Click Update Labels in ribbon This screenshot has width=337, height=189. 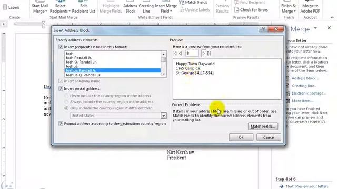194,10
